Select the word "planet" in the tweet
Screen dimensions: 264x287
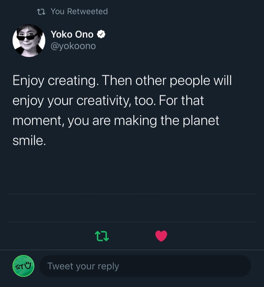(x=201, y=121)
